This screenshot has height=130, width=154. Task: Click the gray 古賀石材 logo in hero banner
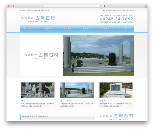pos(41,56)
